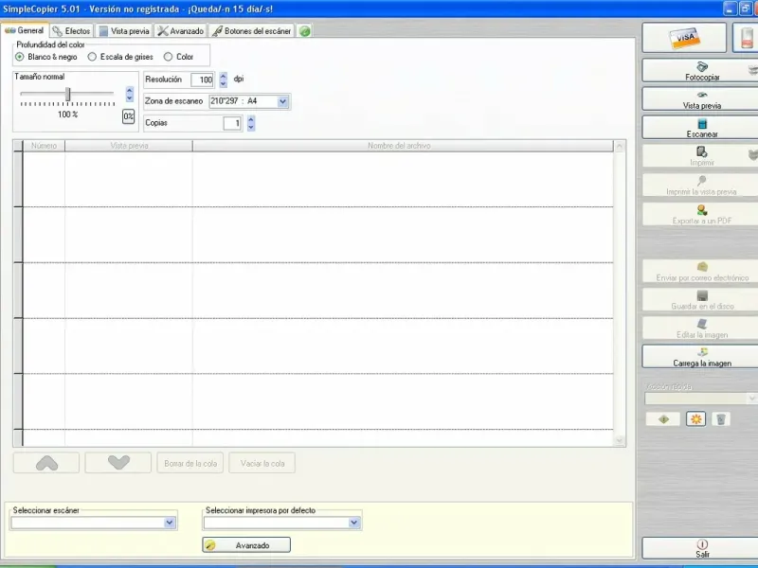Open the Seleccionar impresora por defecto dropdown
758x568 pixels.
coord(353,523)
